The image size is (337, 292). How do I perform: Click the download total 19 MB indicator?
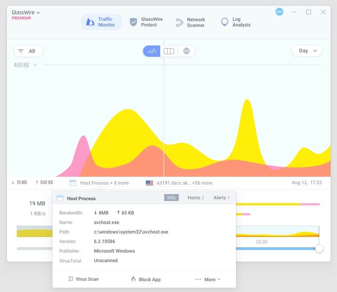point(19,182)
